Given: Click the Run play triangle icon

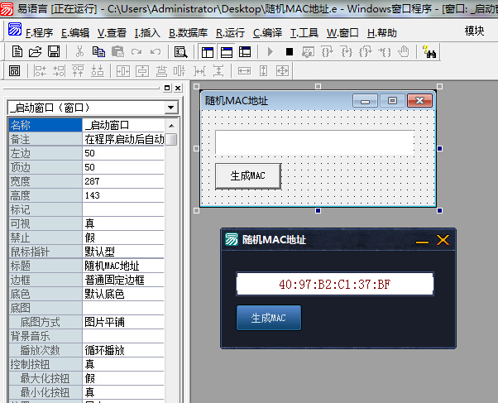Looking at the screenshot, I should click(x=271, y=52).
